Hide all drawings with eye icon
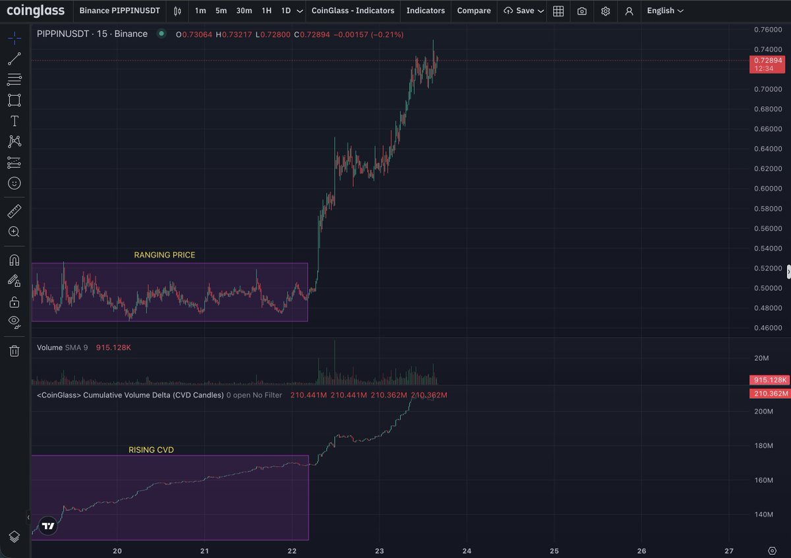This screenshot has height=558, width=791. tap(14, 322)
